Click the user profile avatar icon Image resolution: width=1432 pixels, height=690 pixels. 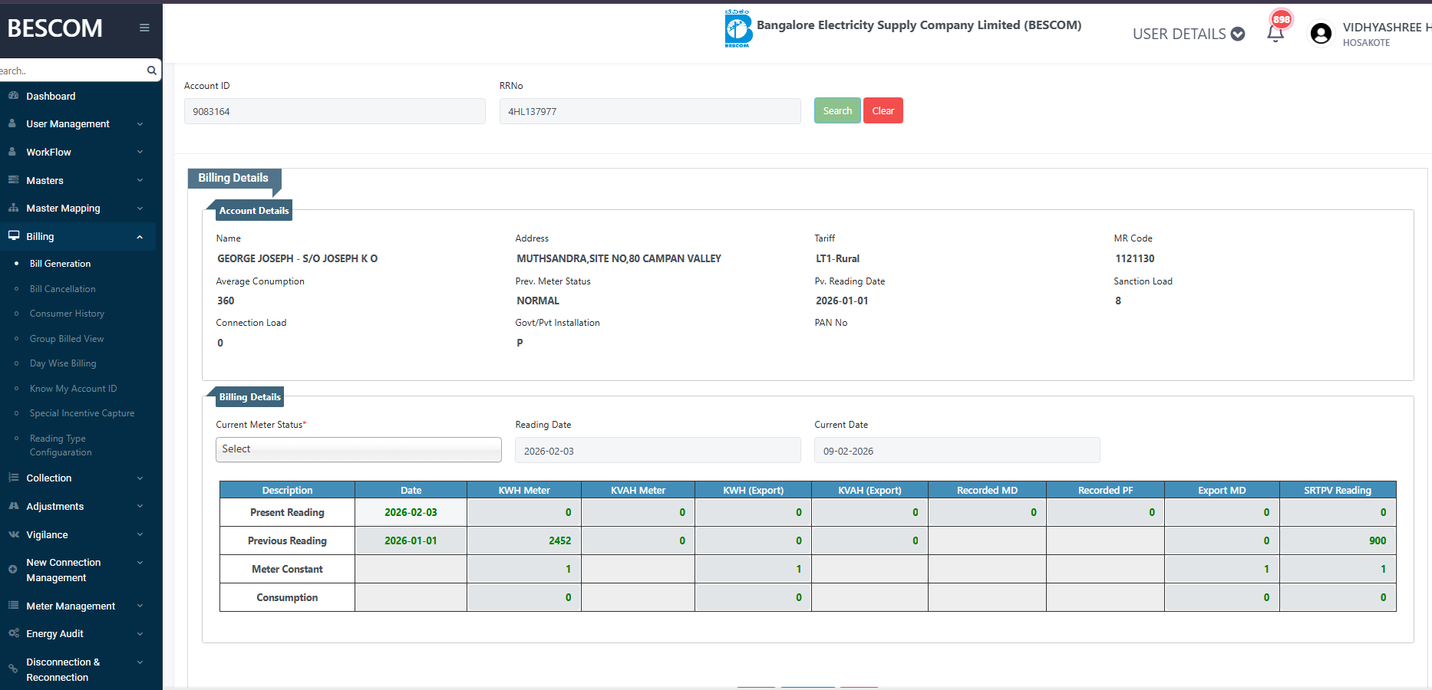[1321, 34]
